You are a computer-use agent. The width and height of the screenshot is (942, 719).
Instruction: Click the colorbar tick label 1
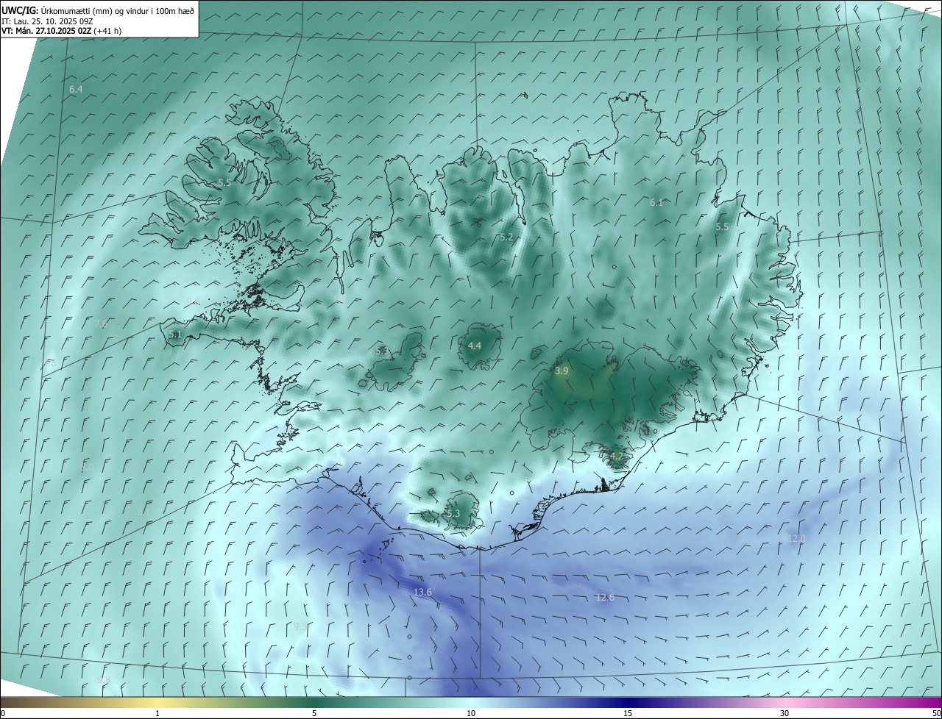157,713
